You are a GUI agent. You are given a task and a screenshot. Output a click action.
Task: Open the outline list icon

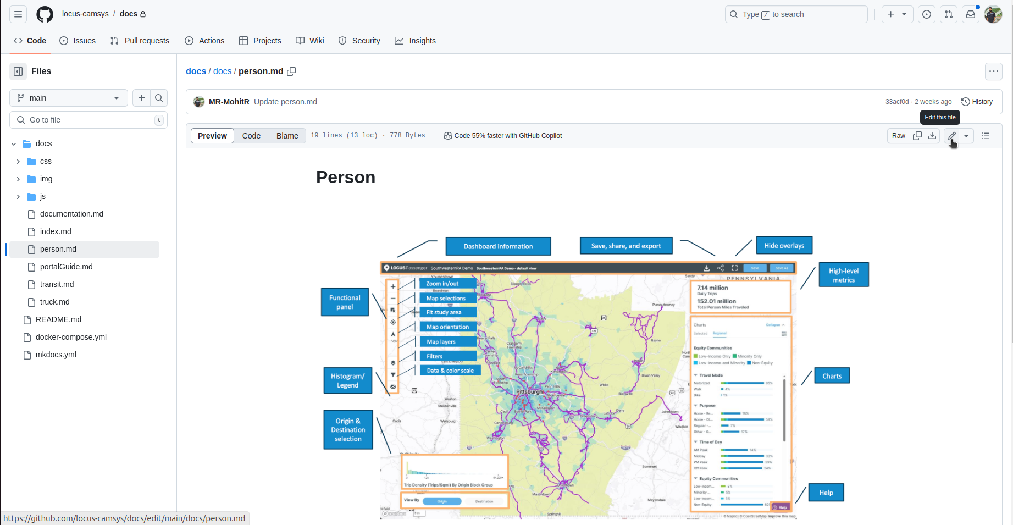(986, 136)
